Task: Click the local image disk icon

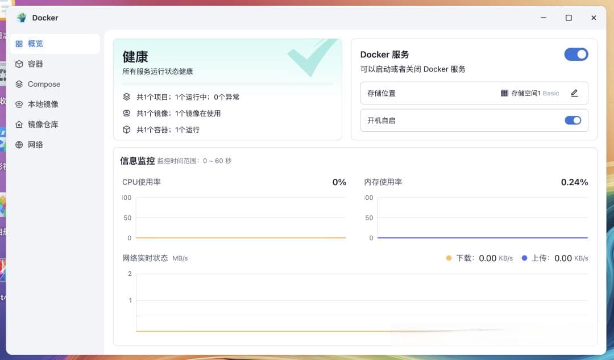Action: 19,104
